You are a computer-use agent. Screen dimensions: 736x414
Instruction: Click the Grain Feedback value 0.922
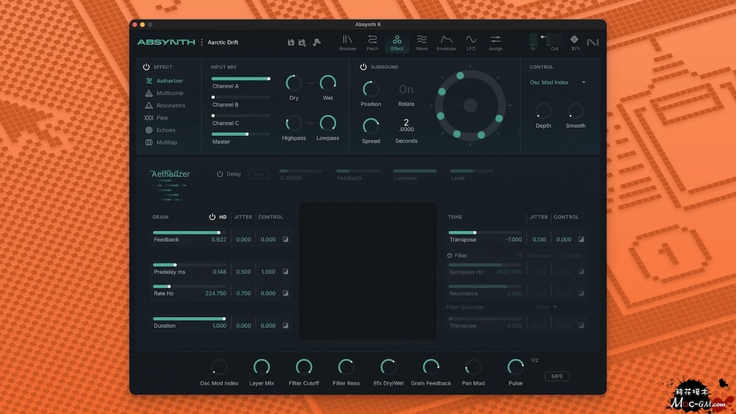point(219,240)
